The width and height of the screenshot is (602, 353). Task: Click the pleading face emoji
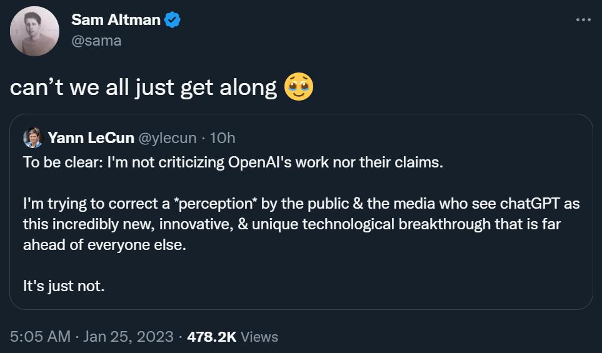(x=299, y=88)
